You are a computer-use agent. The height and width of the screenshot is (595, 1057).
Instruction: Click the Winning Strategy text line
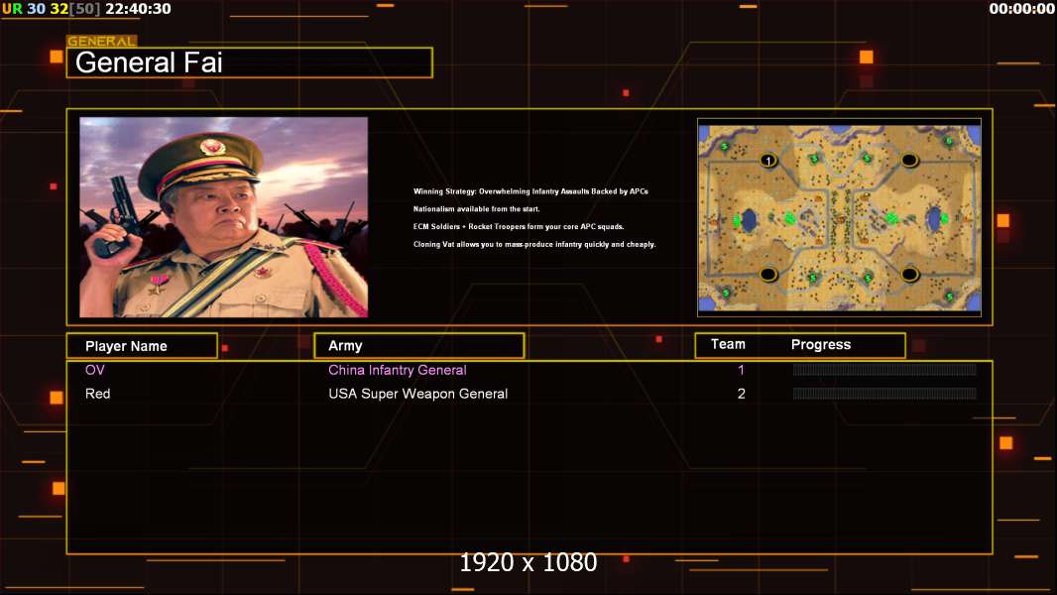530,191
